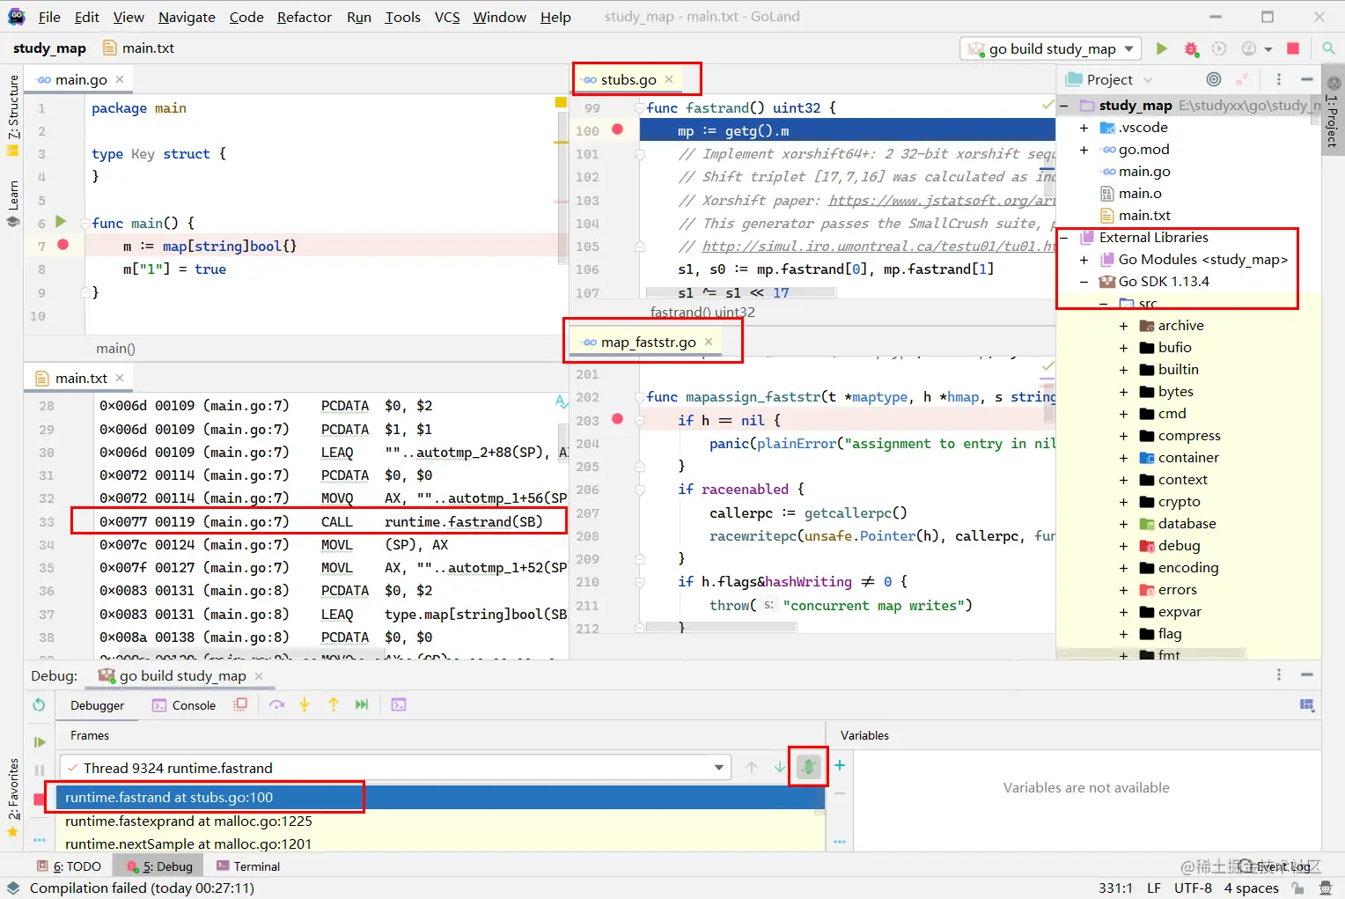Click the Debug bug icon in toolbar
Screen dimensions: 1345x899
(x=1191, y=48)
